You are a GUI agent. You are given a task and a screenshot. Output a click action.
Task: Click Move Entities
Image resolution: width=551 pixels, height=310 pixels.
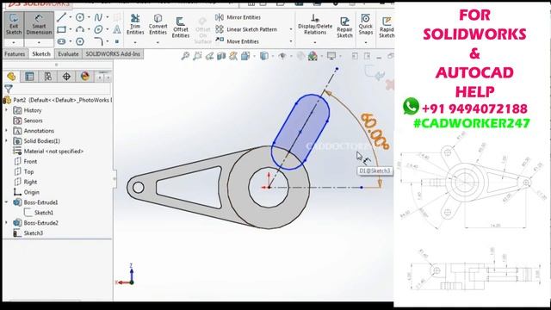tap(237, 41)
